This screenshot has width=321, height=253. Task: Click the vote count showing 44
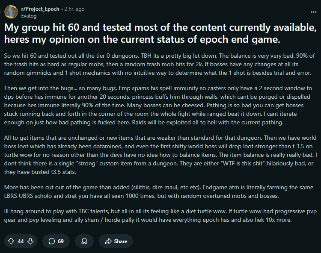coord(21,241)
